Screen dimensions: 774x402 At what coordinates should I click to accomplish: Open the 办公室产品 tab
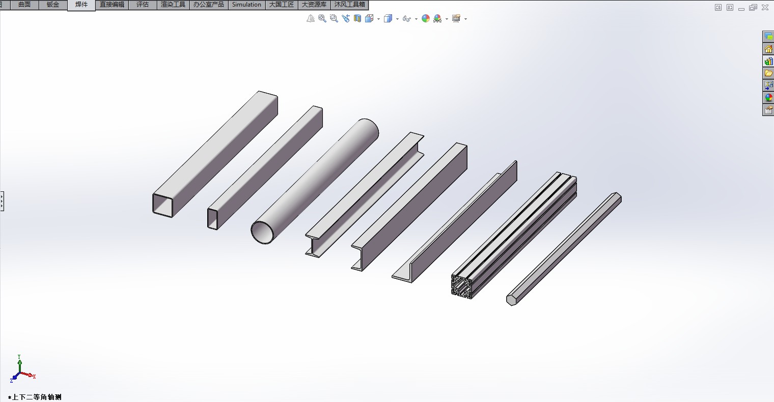coord(208,5)
